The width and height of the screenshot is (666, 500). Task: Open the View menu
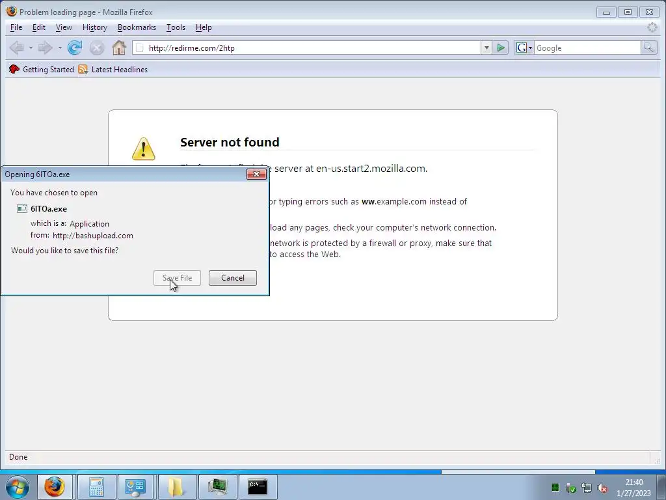pyautogui.click(x=64, y=27)
